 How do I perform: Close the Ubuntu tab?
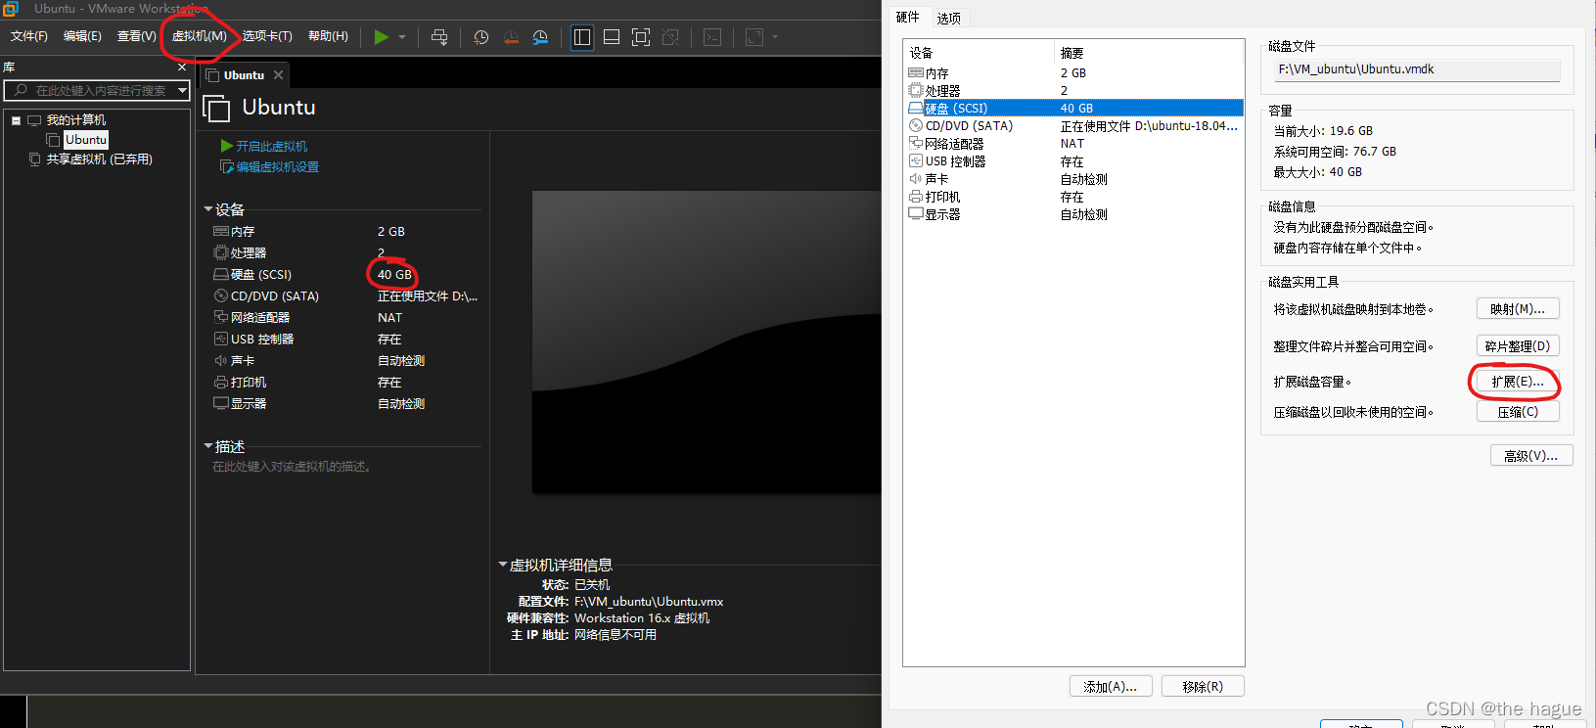(279, 75)
